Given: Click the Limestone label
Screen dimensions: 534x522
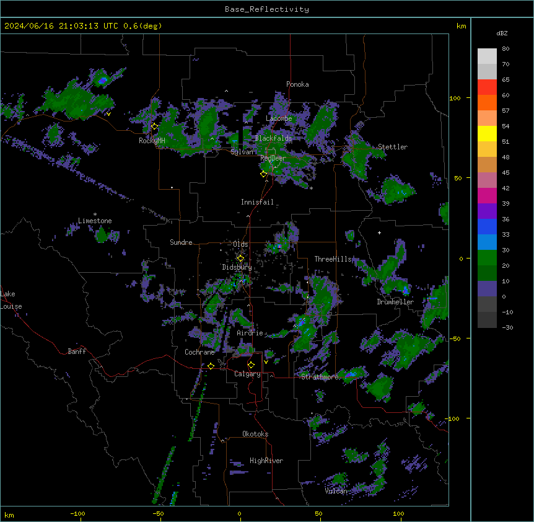Looking at the screenshot, I should click(x=95, y=221).
